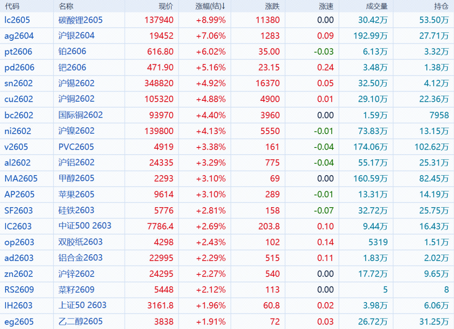Sort the table by 现价 header
Image resolution: width=454 pixels, height=329 pixels.
pos(165,6)
